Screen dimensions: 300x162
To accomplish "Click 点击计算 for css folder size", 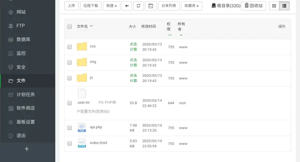I will coord(133,47).
